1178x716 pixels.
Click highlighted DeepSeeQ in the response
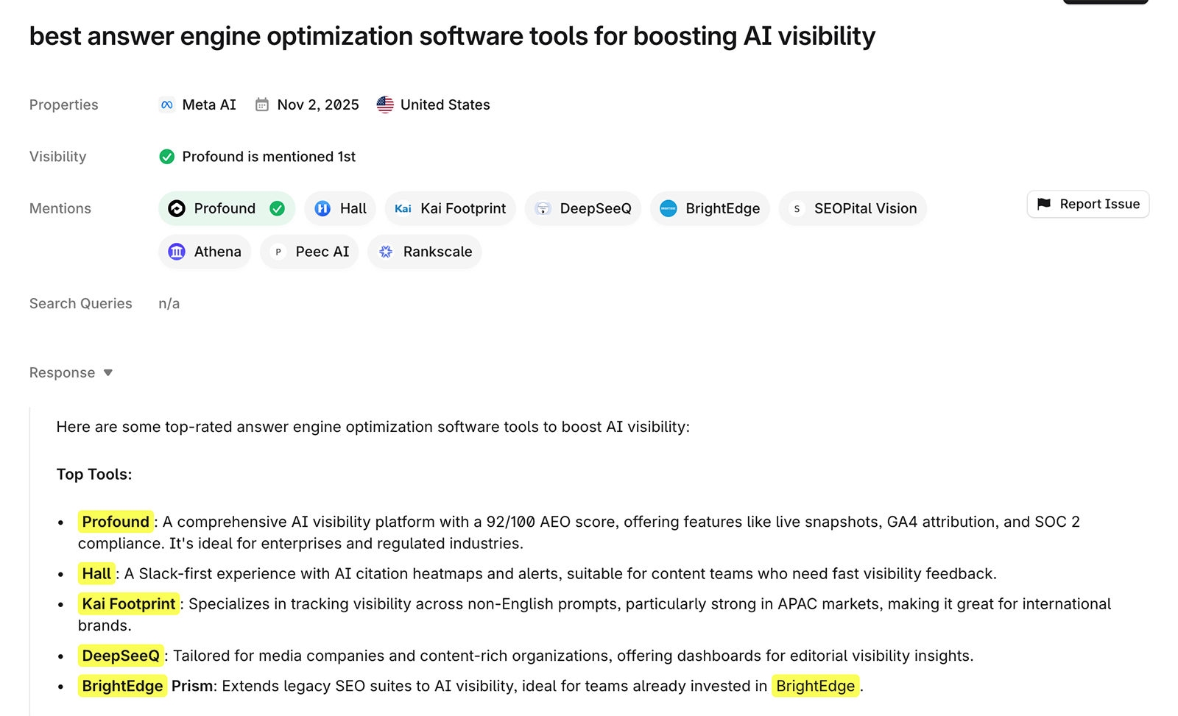tap(121, 656)
